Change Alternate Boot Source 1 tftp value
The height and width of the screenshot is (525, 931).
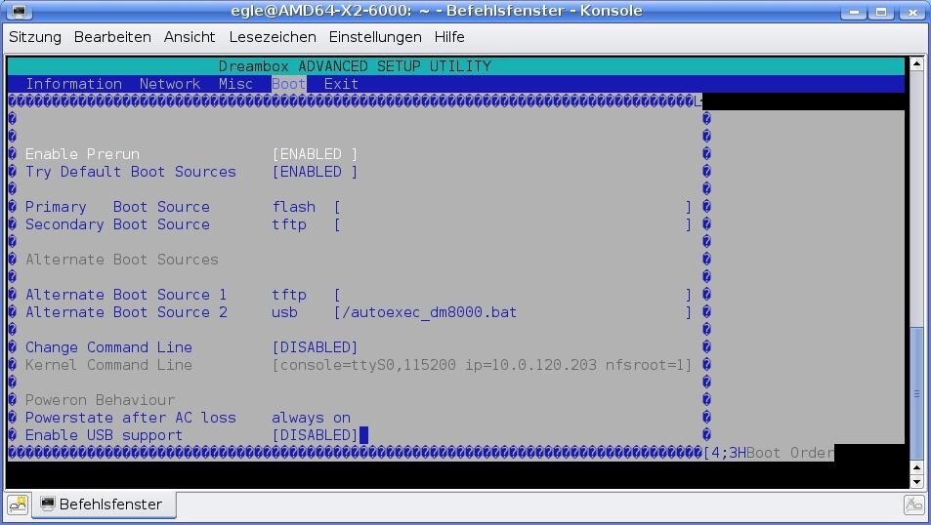(289, 295)
